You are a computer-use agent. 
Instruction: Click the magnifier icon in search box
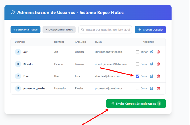click(83, 29)
